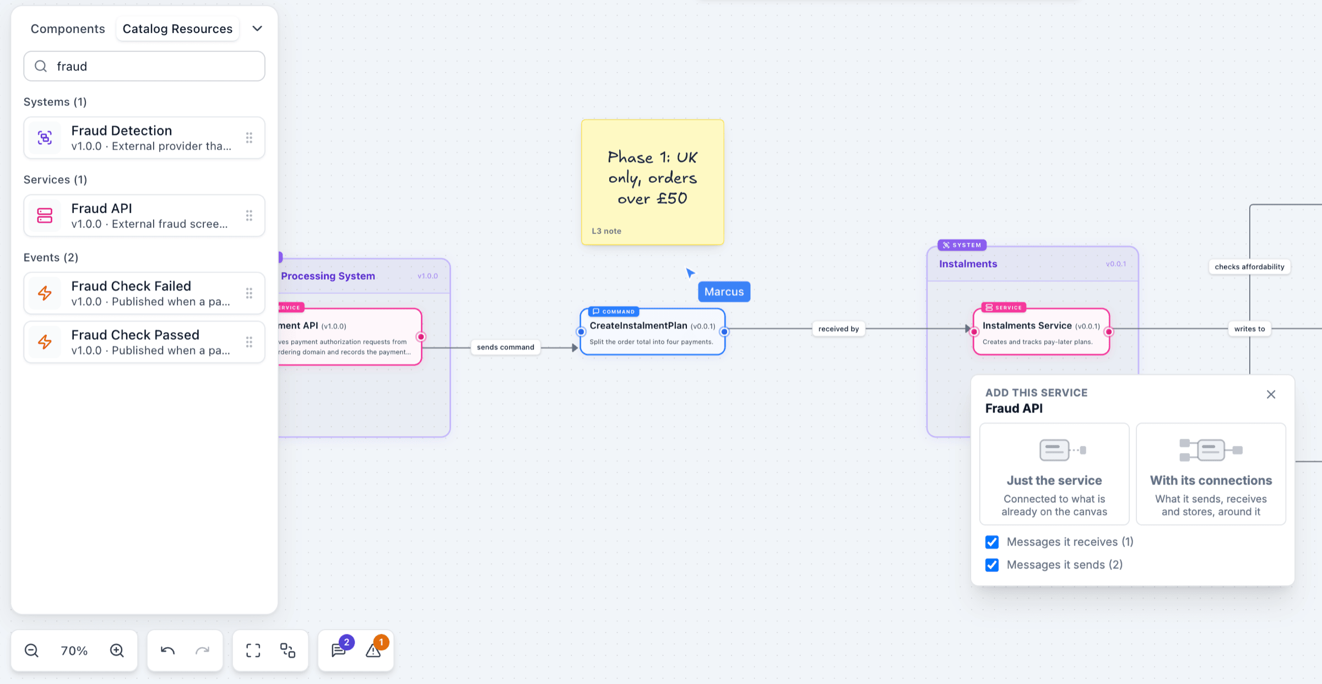Click the drag handle on the Fraud API row
1322x684 pixels.
pyautogui.click(x=249, y=215)
